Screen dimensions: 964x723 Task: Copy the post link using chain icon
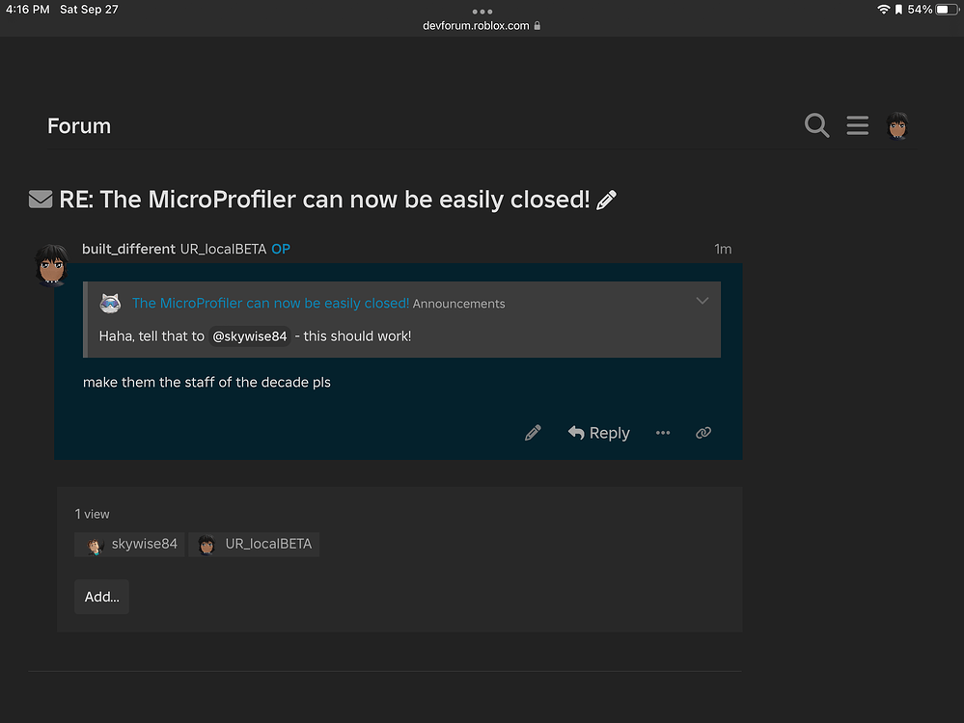(x=703, y=433)
